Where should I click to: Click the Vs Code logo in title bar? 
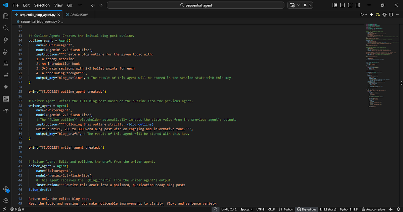click(5, 5)
